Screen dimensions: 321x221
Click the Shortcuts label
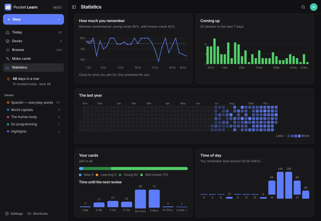[x=40, y=213]
